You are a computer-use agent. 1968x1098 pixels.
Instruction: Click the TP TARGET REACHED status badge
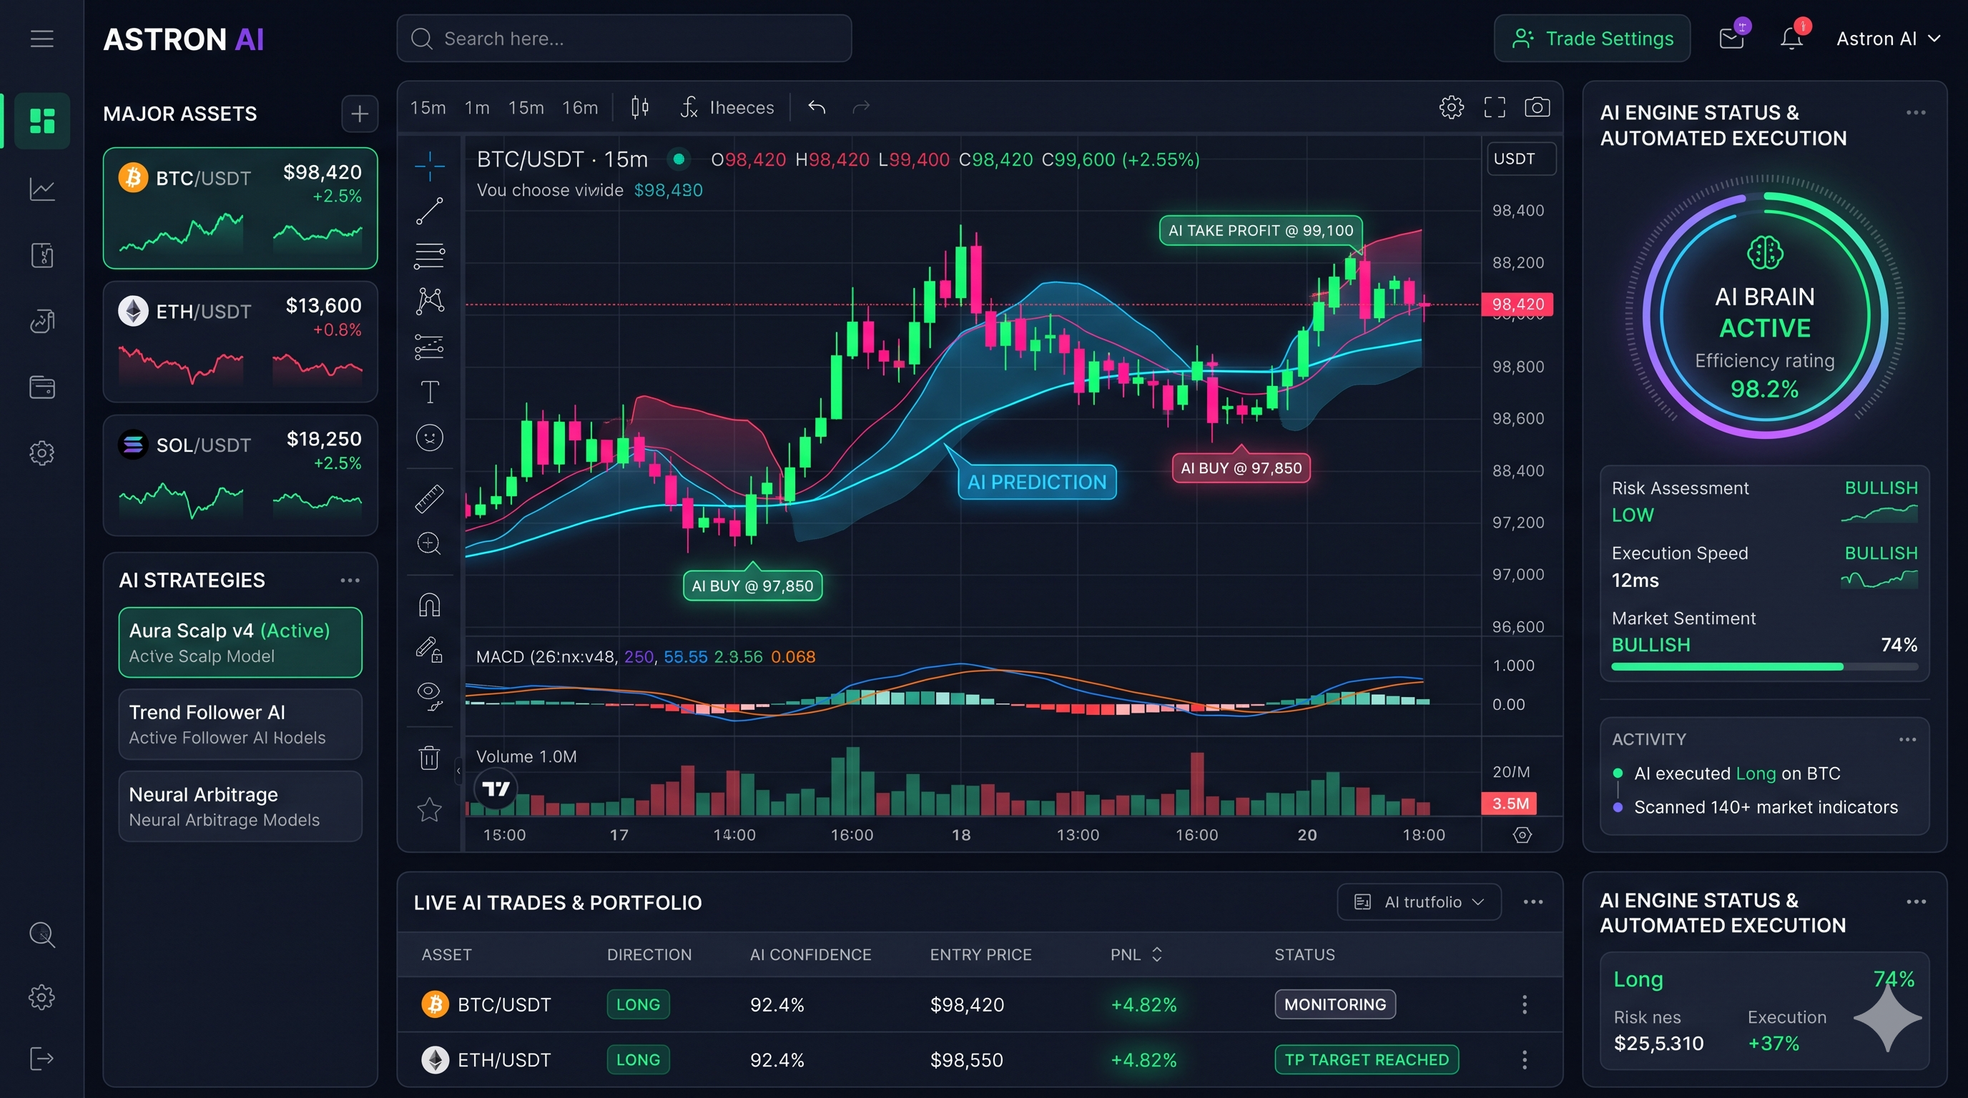1366,1060
